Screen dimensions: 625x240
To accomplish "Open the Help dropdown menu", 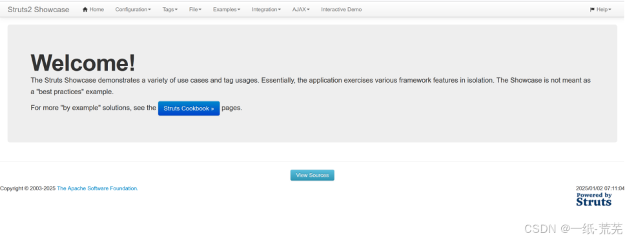I will pos(600,10).
